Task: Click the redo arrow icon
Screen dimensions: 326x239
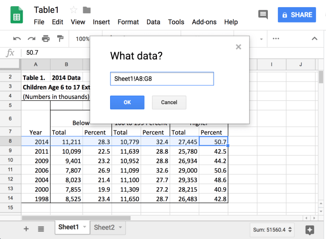Action: [x=31, y=39]
